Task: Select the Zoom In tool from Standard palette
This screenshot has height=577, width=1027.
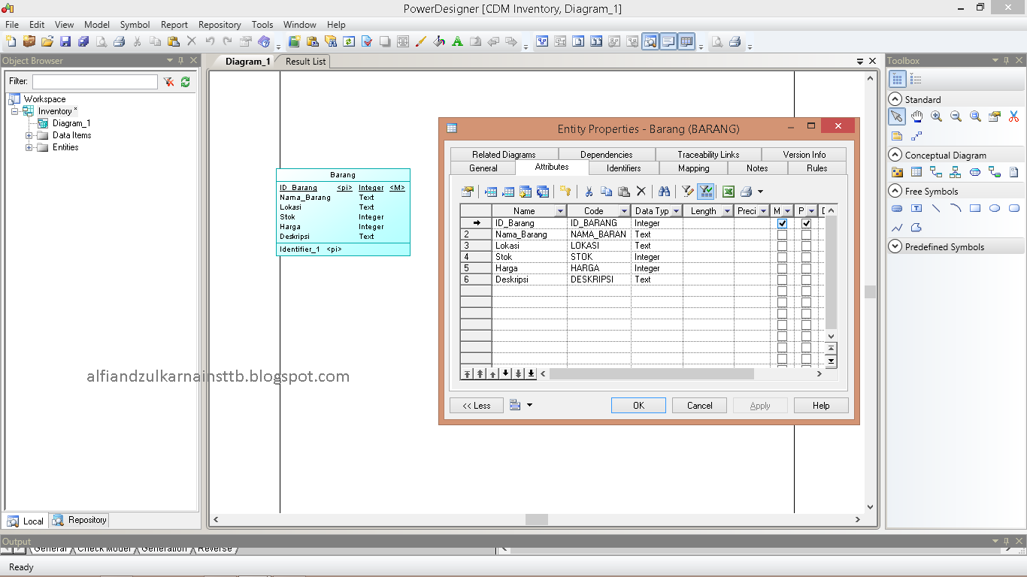Action: coord(937,116)
